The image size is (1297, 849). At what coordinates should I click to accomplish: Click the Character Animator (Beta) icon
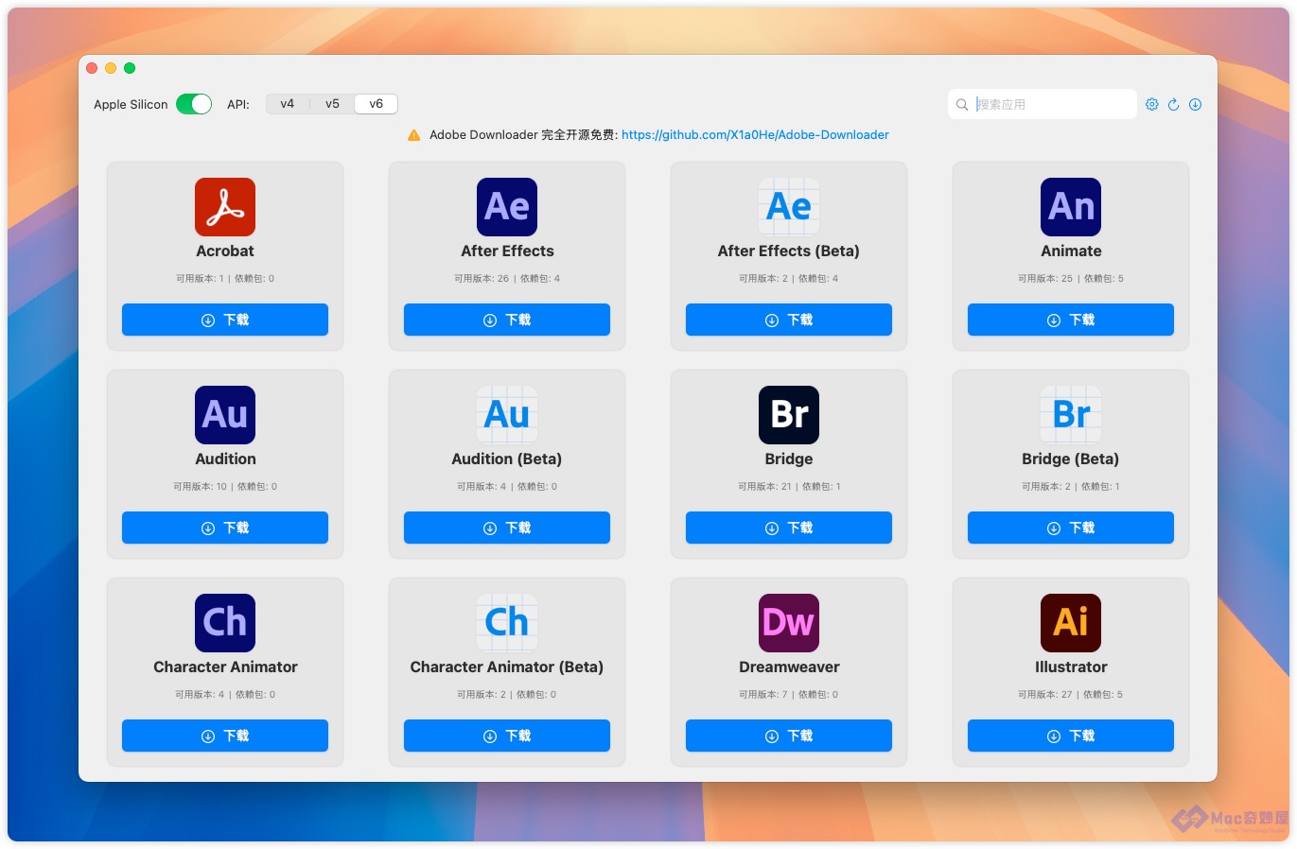(507, 623)
